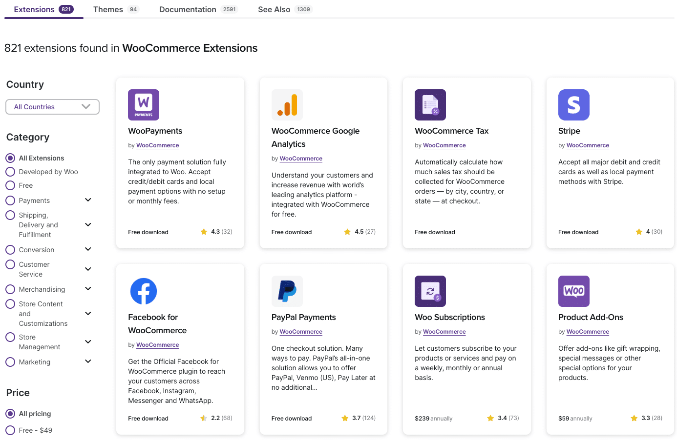The height and width of the screenshot is (441, 677).
Task: Click the Product Add-Ons Woo icon
Action: (574, 291)
